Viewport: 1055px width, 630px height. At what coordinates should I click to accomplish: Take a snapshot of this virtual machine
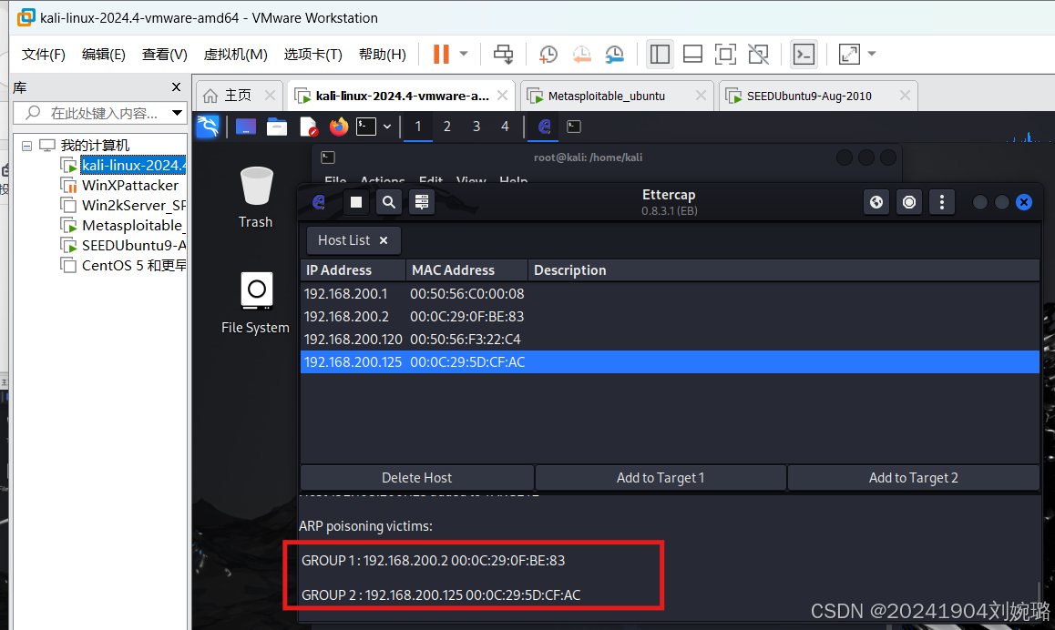pos(548,54)
